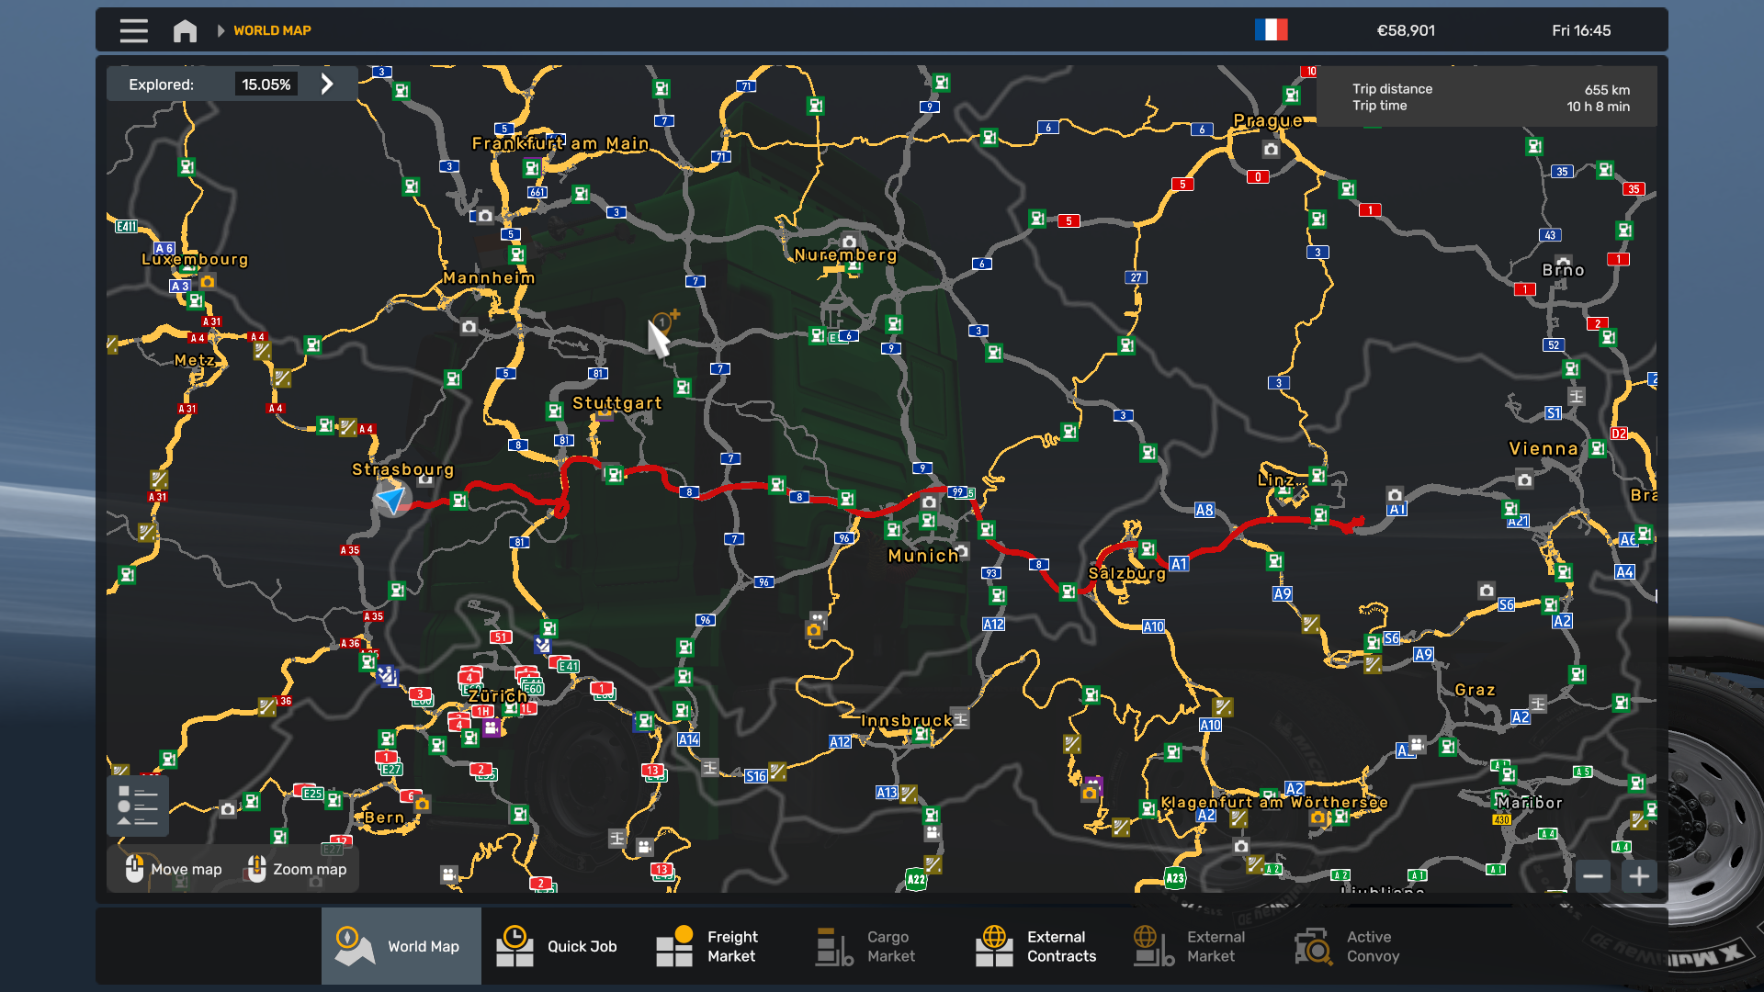Click the camera viewpoint icon above Nuremberg
This screenshot has height=992, width=1764.
pyautogui.click(x=849, y=242)
